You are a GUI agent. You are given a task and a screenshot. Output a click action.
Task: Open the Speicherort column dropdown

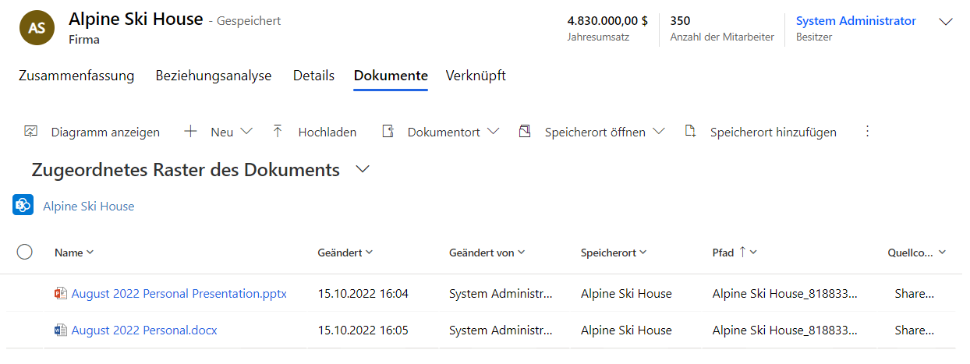click(643, 253)
